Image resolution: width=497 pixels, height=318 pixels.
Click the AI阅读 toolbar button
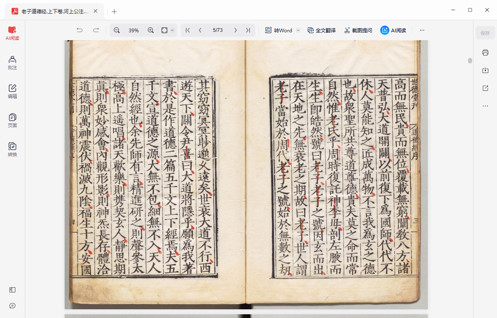[x=393, y=30]
